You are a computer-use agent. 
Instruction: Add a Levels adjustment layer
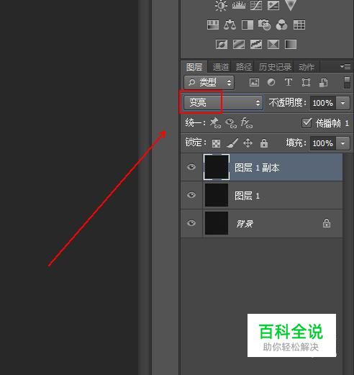point(239,5)
